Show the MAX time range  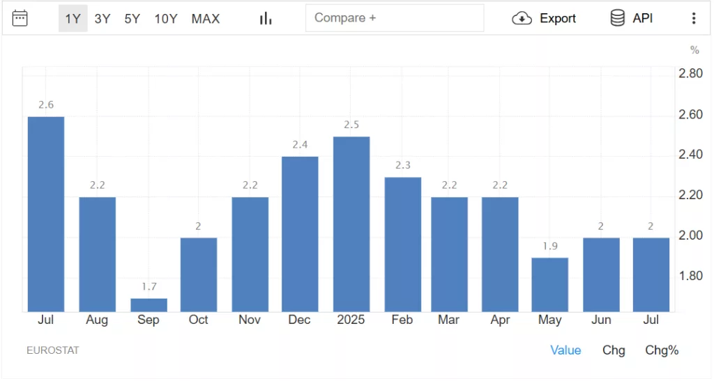click(206, 19)
